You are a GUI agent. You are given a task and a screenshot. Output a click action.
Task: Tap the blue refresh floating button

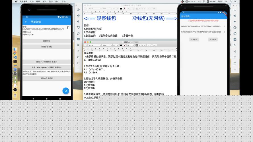pyautogui.click(x=66, y=91)
